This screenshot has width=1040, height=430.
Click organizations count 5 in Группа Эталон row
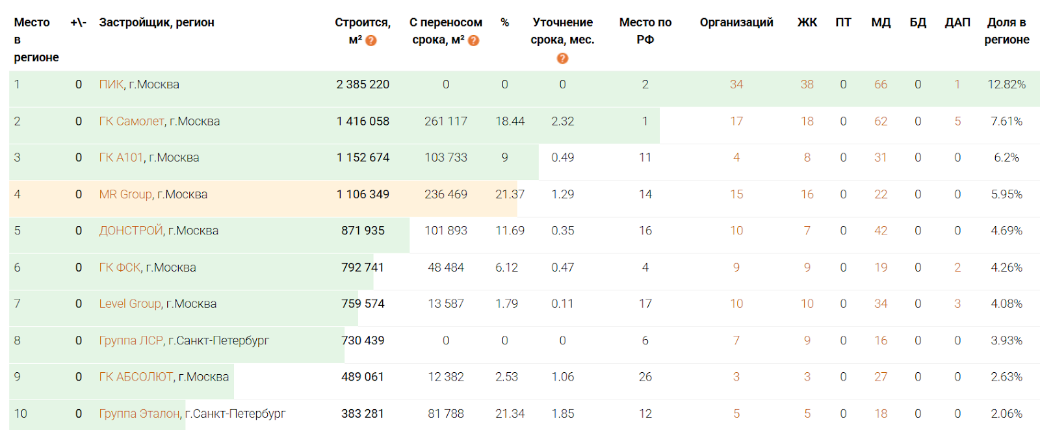[736, 414]
